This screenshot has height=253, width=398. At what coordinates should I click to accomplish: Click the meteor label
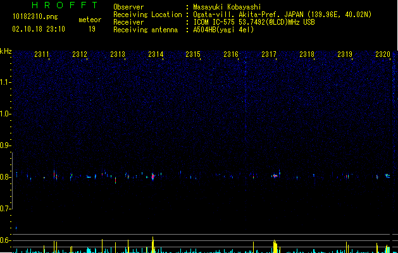pyautogui.click(x=90, y=20)
